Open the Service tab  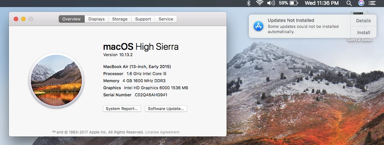pyautogui.click(x=166, y=19)
